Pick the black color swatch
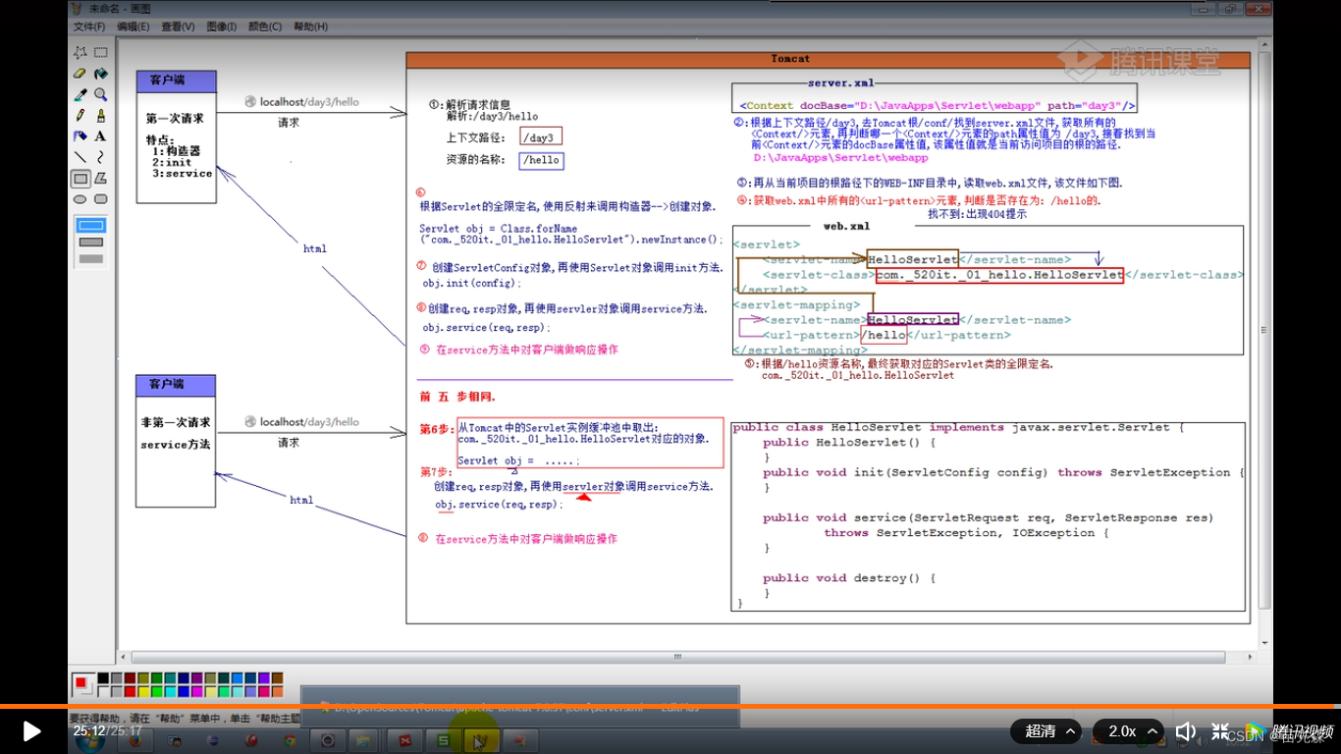This screenshot has width=1341, height=754. pos(103,678)
